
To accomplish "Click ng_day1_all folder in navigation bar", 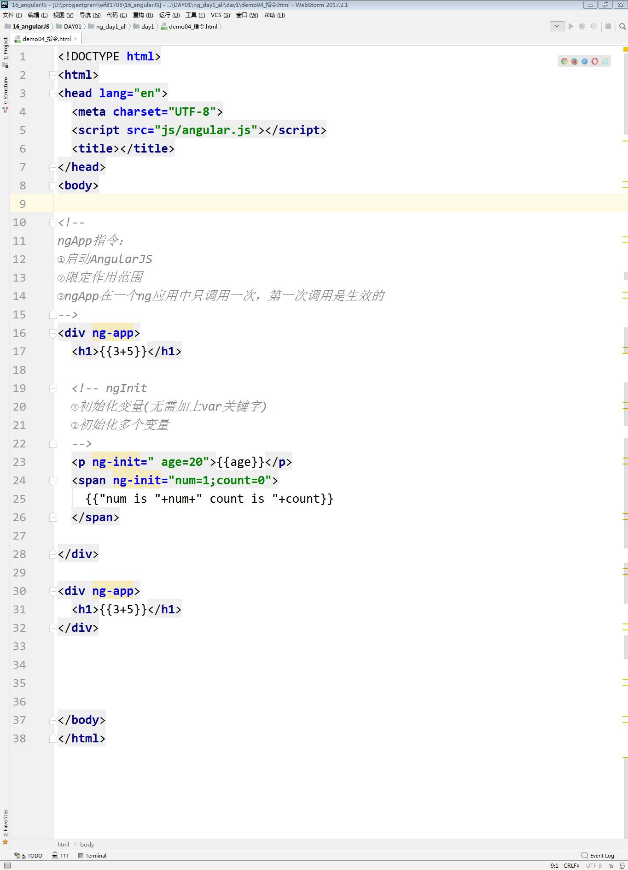I will click(x=107, y=26).
